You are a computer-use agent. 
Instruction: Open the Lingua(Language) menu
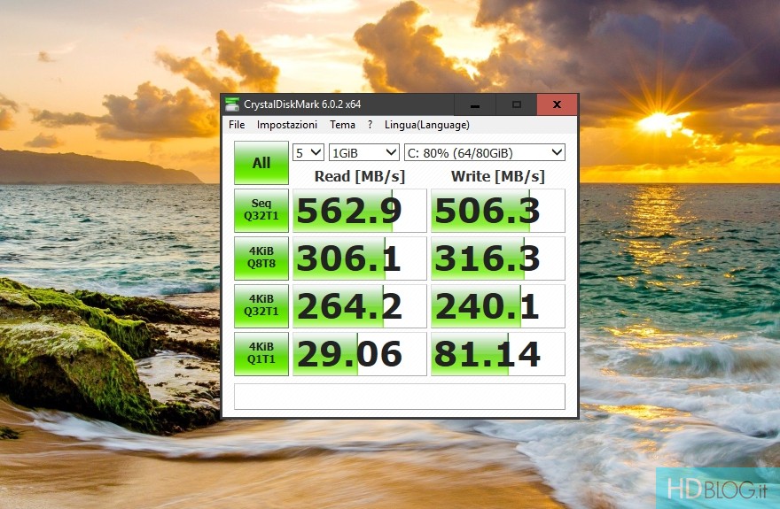[427, 125]
